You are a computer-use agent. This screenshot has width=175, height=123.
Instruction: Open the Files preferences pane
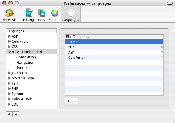pyautogui.click(x=42, y=15)
